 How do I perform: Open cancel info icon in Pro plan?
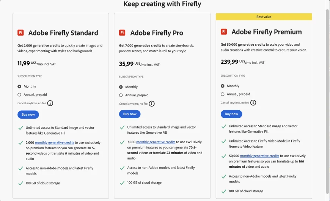point(151,104)
